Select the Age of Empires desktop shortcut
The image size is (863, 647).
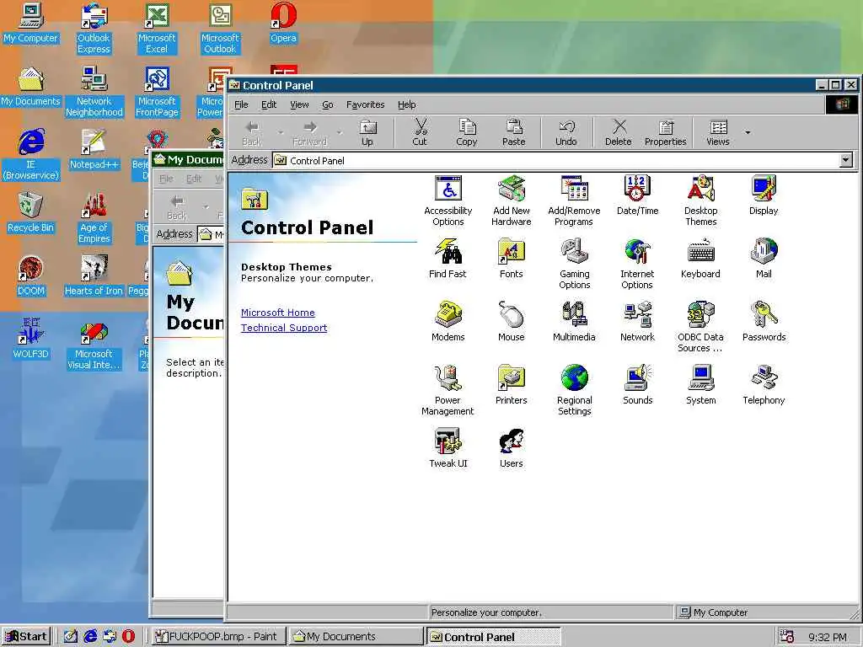click(x=94, y=219)
